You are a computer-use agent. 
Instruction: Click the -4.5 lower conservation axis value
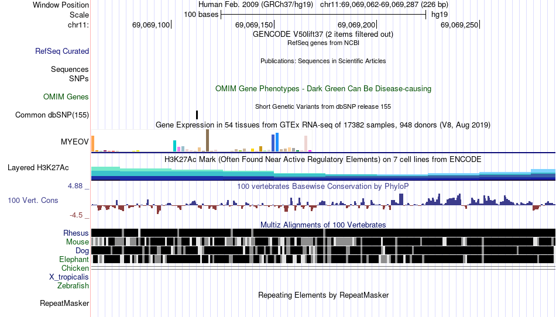pos(76,215)
